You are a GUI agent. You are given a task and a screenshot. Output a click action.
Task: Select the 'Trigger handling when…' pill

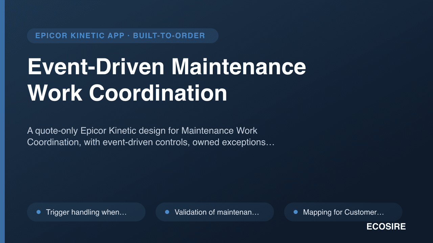[x=86, y=212]
